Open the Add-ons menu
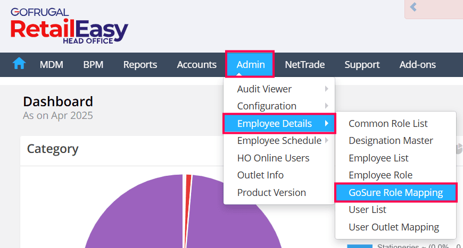The height and width of the screenshot is (248, 463). coord(417,65)
